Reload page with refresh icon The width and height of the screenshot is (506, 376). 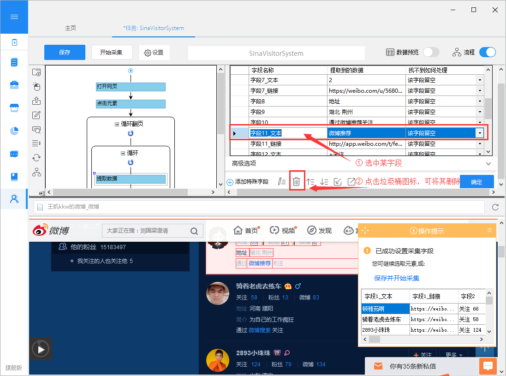tap(495, 207)
